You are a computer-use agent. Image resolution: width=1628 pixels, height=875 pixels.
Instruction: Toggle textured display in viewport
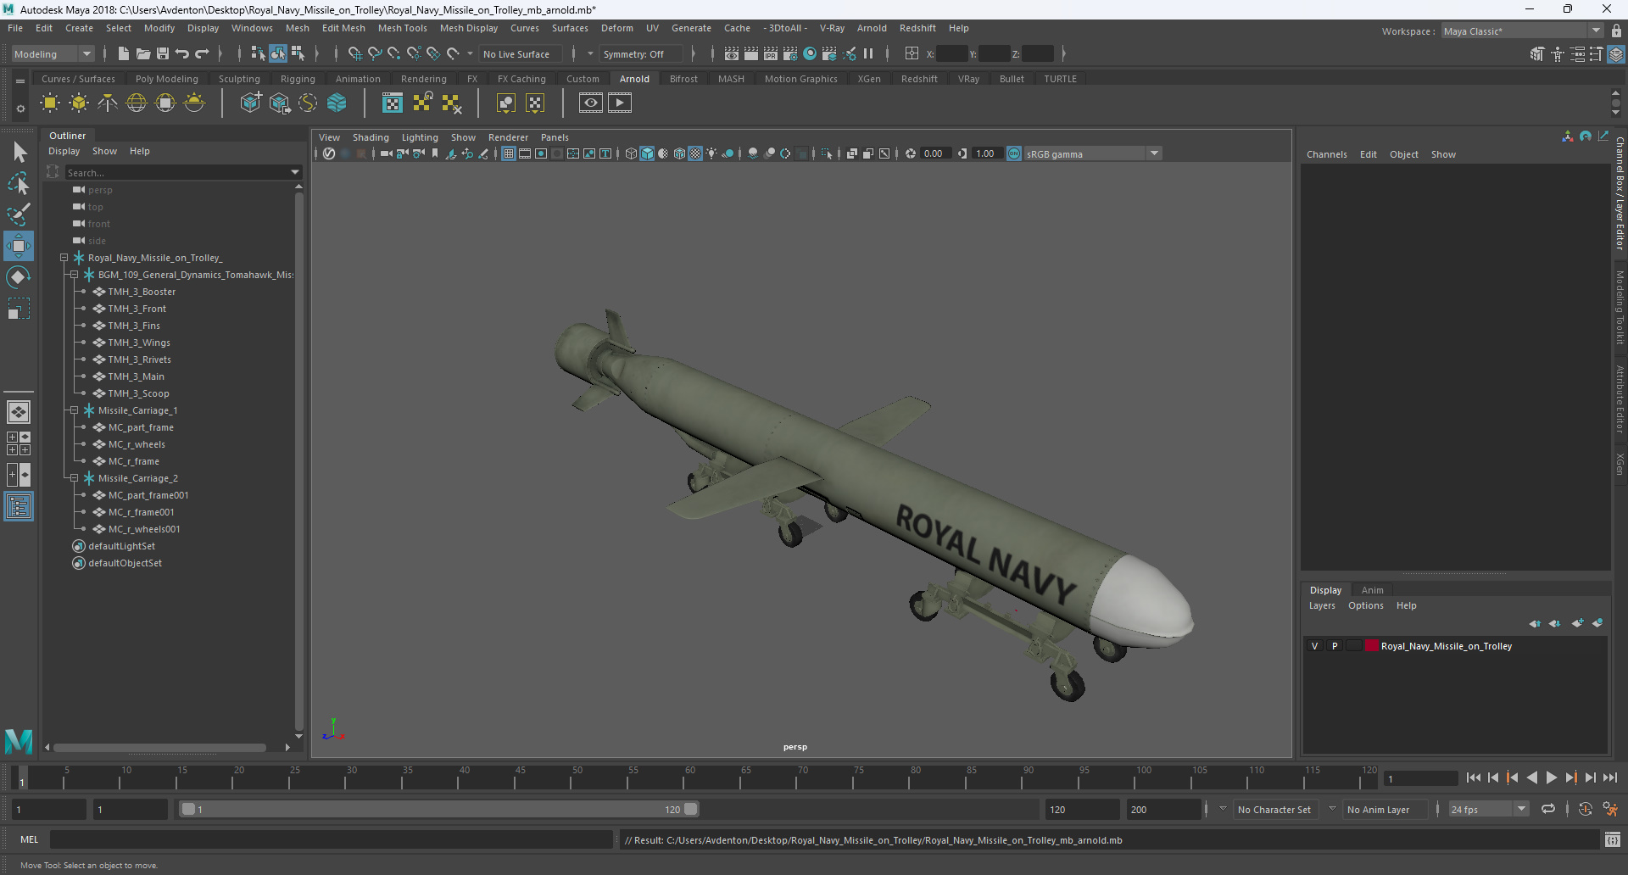point(695,153)
